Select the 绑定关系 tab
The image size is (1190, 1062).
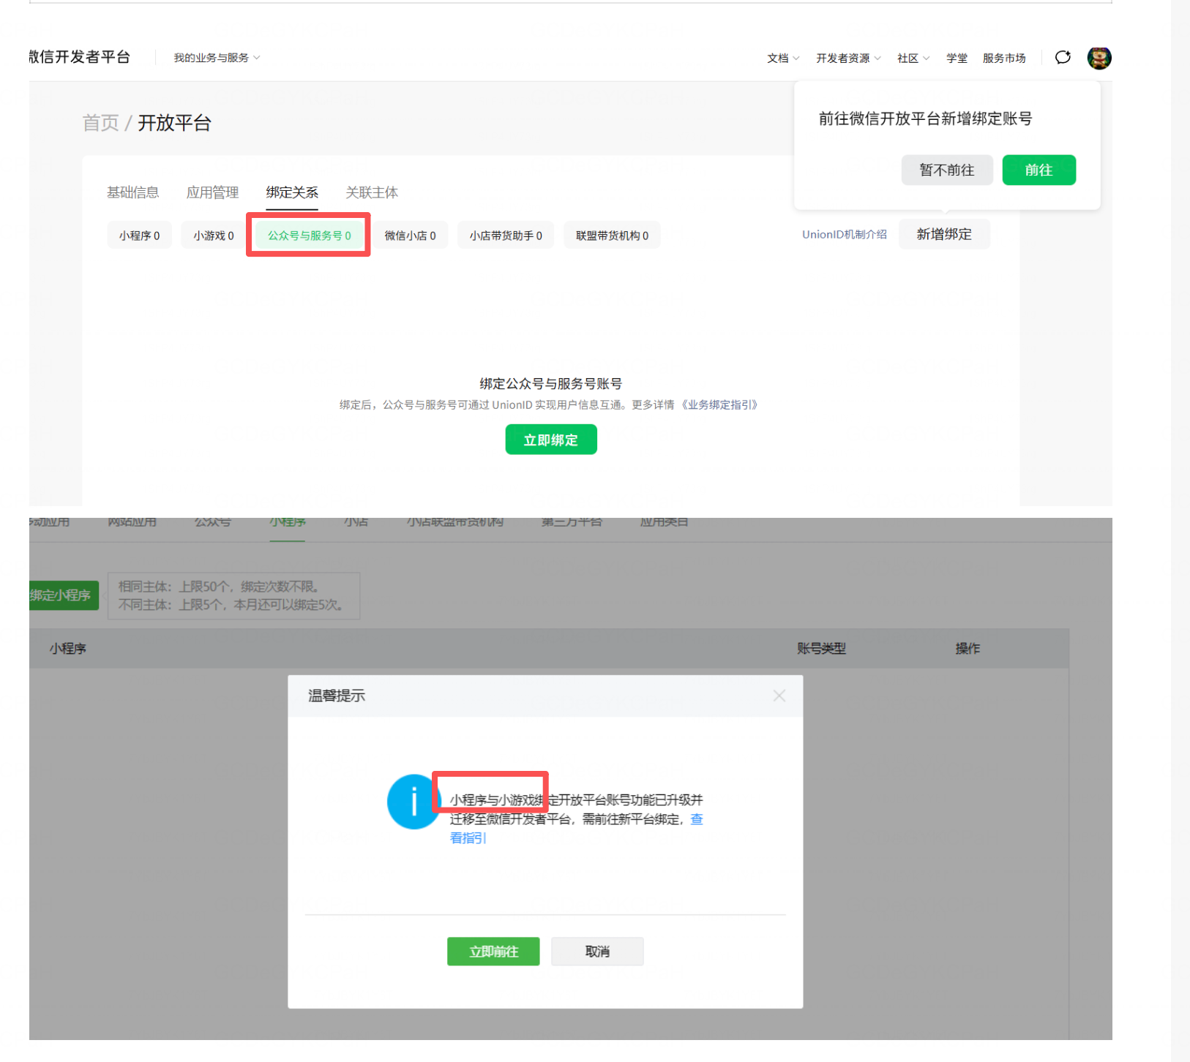[x=292, y=192]
